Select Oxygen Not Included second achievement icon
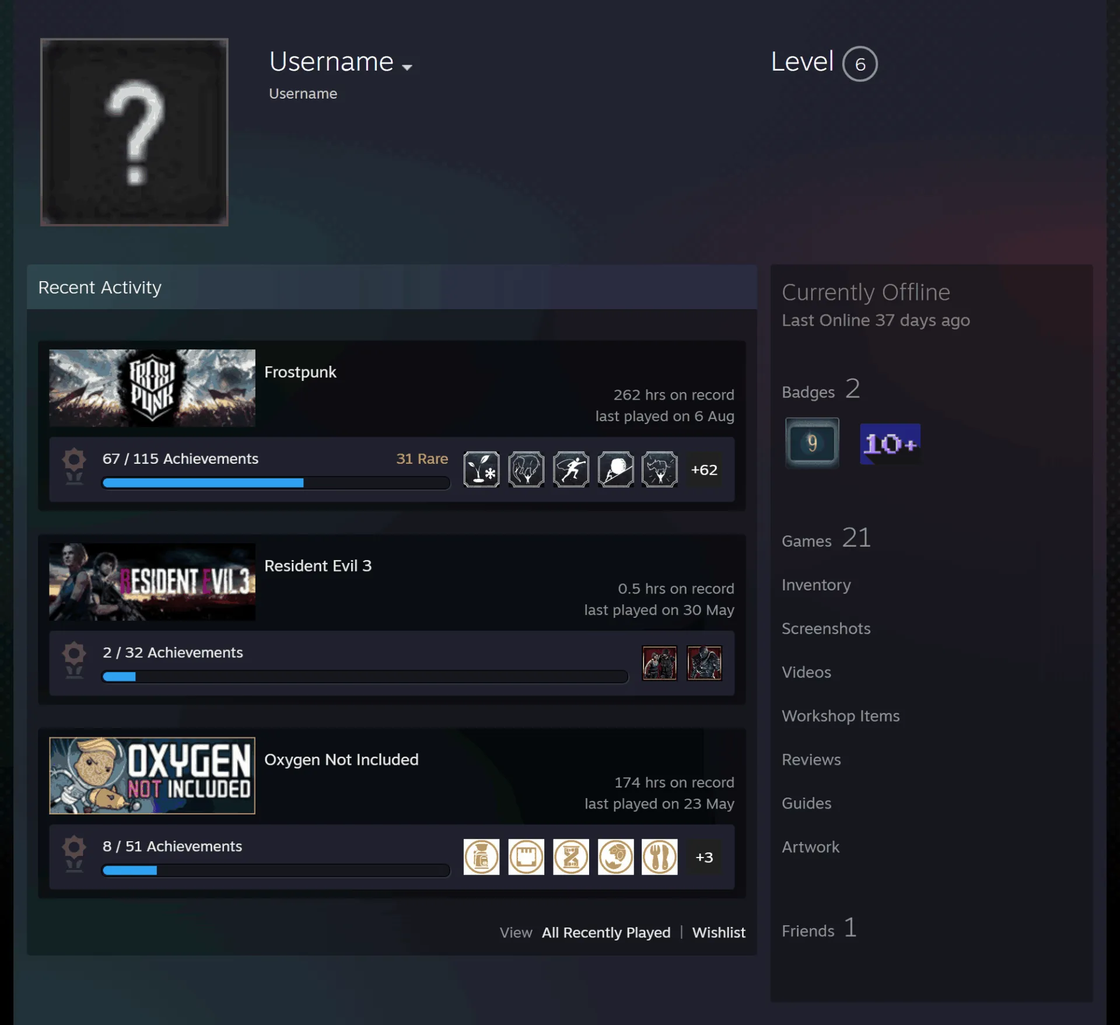The height and width of the screenshot is (1025, 1120). [x=526, y=857]
